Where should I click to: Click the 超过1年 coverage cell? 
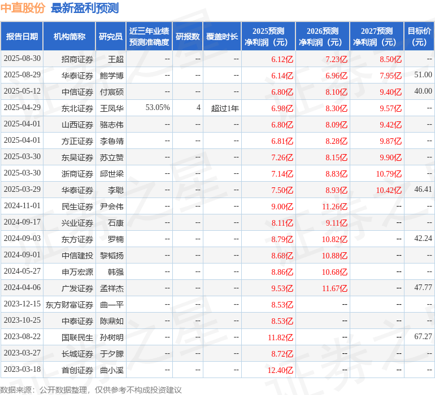pos(225,108)
